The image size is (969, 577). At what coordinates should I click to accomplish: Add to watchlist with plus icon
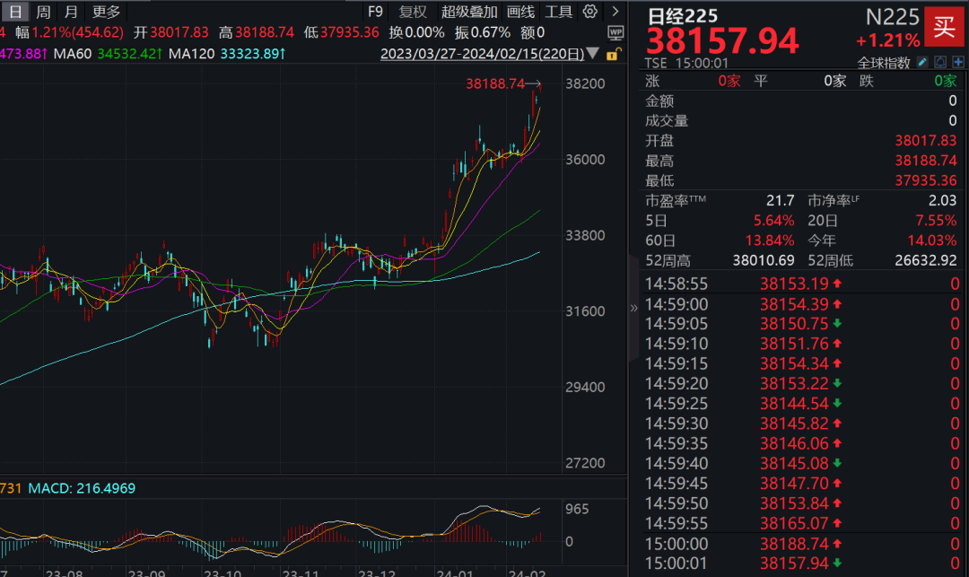(958, 63)
